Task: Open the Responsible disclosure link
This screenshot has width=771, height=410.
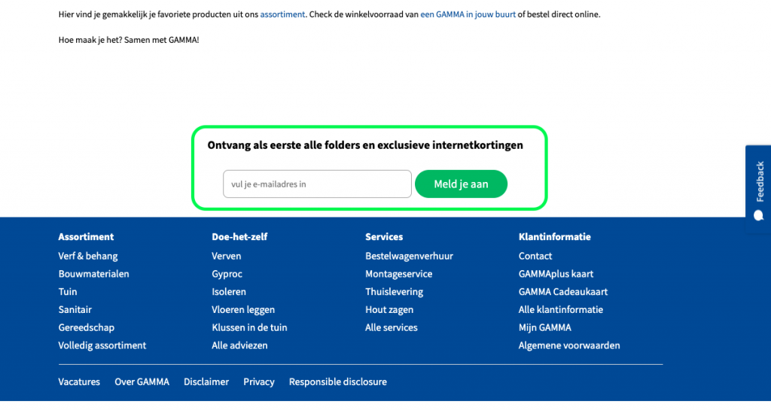Action: click(x=338, y=381)
